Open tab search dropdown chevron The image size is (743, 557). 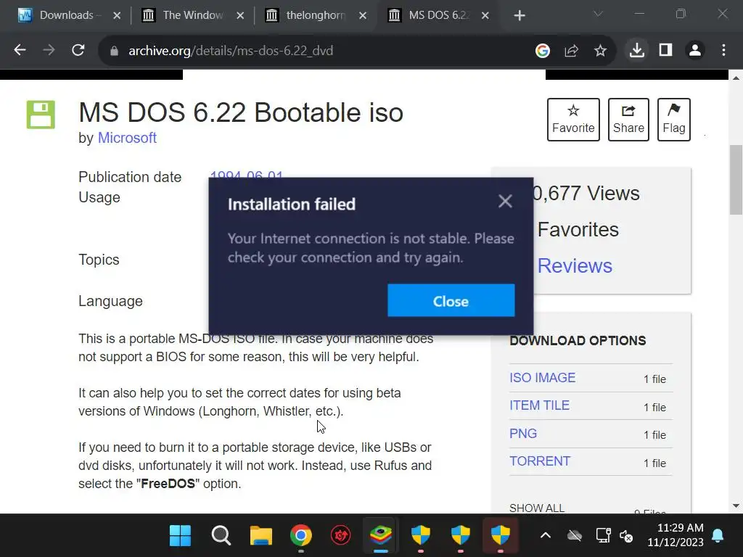[599, 15]
